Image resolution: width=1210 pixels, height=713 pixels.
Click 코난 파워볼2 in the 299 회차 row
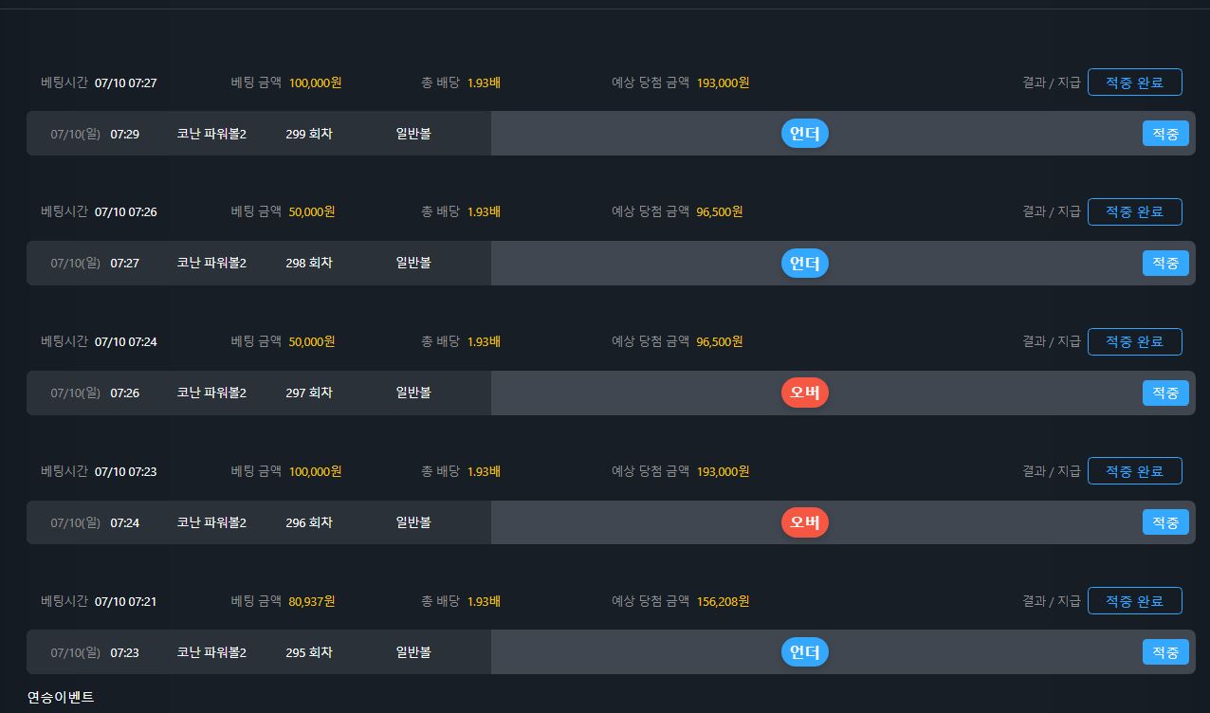(x=211, y=134)
